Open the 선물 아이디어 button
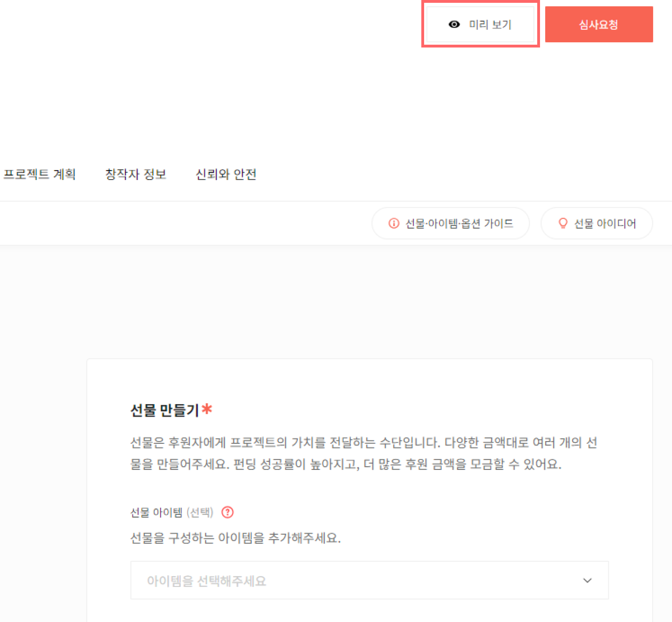This screenshot has width=672, height=622. click(596, 223)
